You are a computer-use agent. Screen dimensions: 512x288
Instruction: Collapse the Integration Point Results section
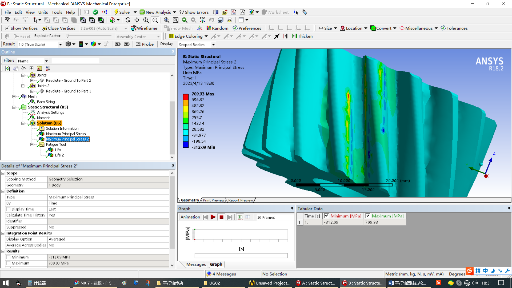coord(3,233)
